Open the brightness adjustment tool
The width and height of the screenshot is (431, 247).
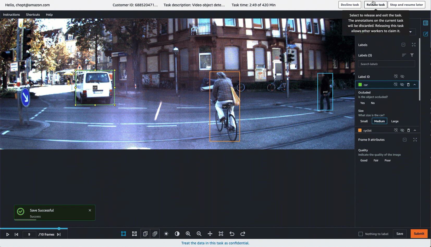click(x=167, y=234)
